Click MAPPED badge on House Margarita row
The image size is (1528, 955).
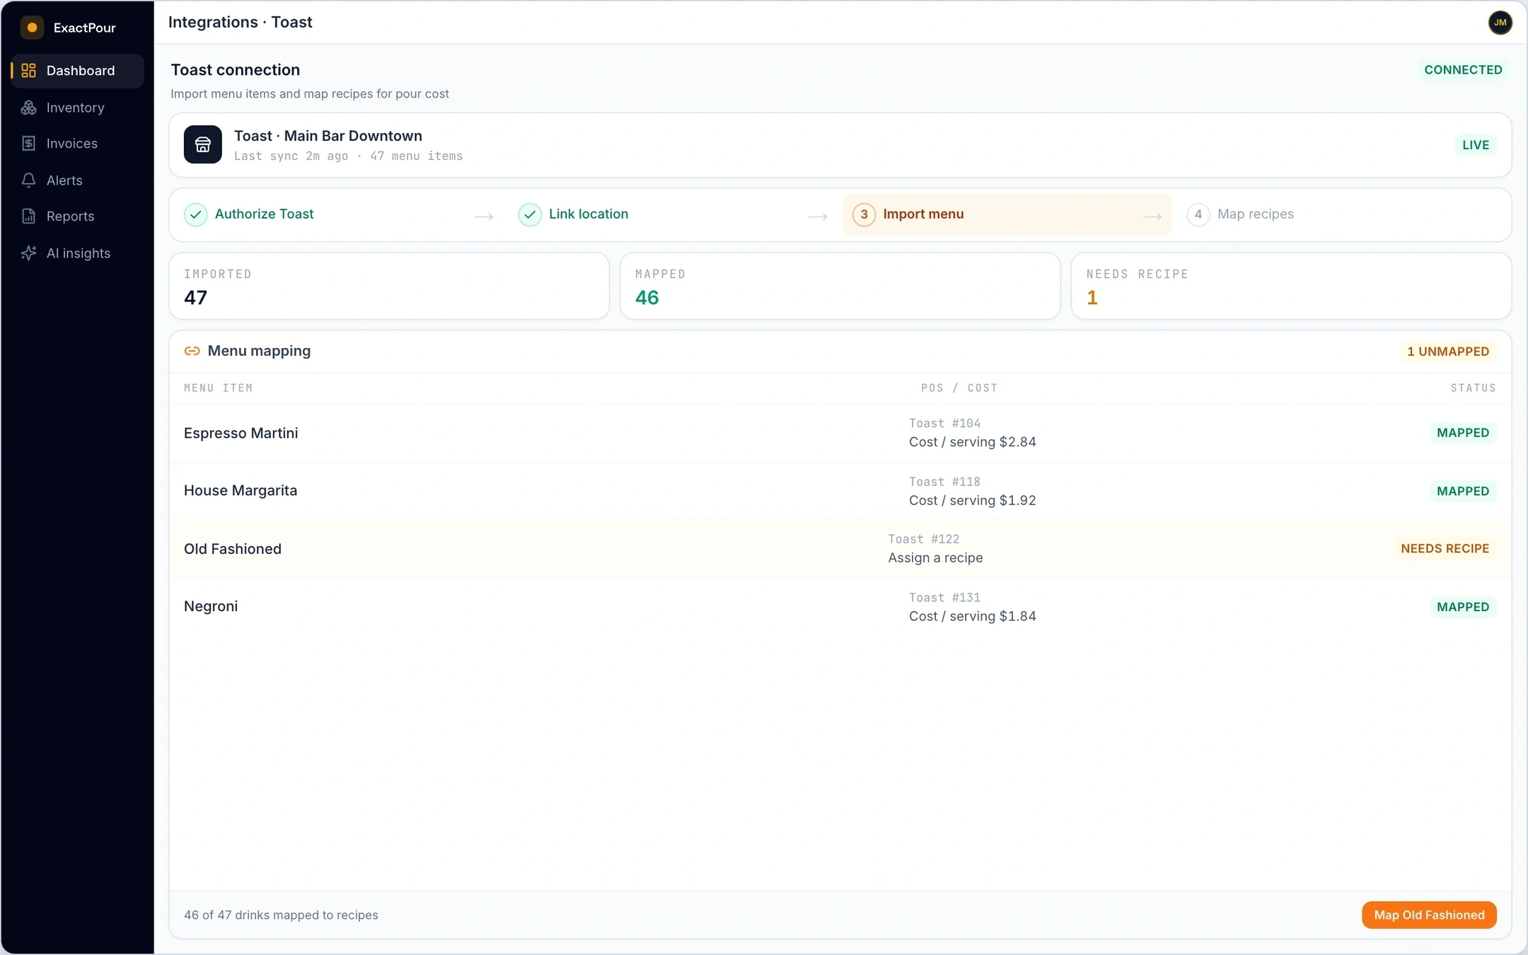(x=1463, y=491)
